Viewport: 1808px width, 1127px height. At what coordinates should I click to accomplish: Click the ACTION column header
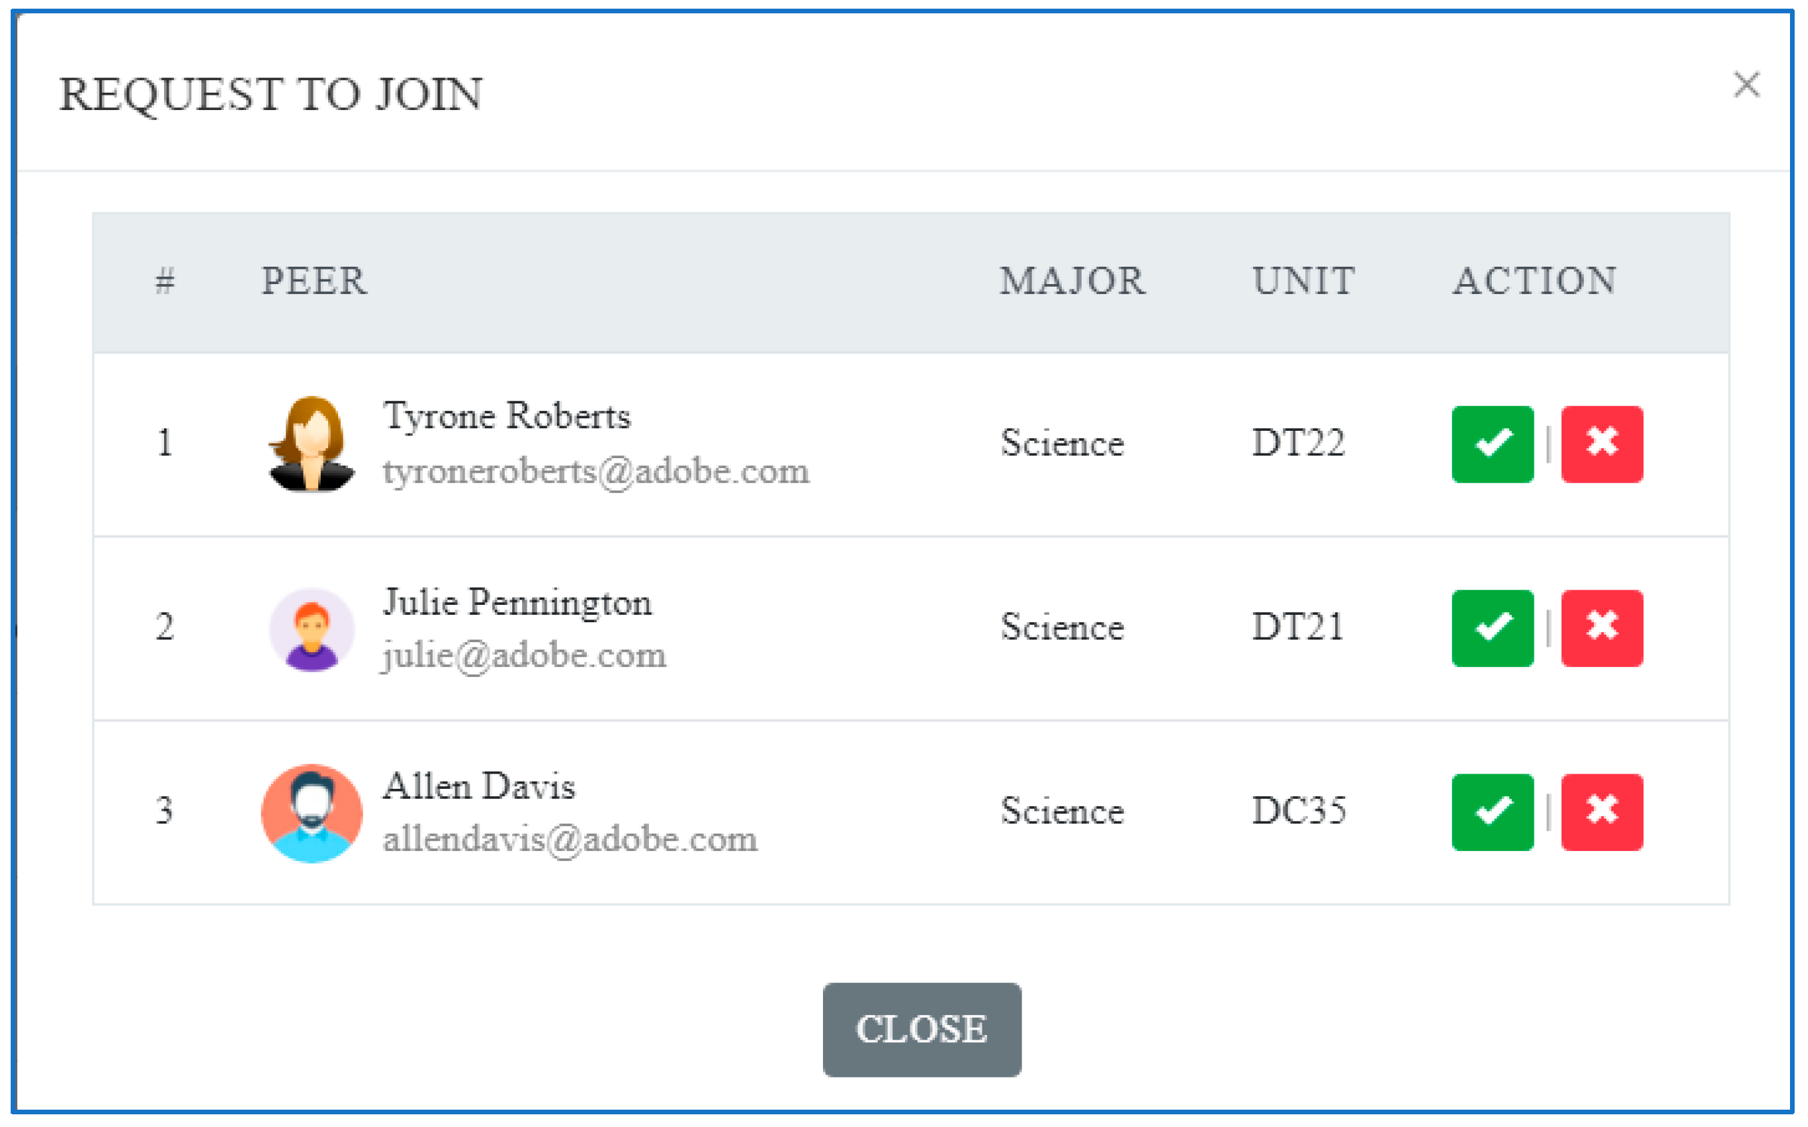1534,281
